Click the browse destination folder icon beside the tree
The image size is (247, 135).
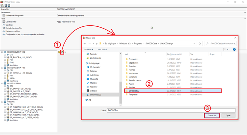click(x=62, y=52)
